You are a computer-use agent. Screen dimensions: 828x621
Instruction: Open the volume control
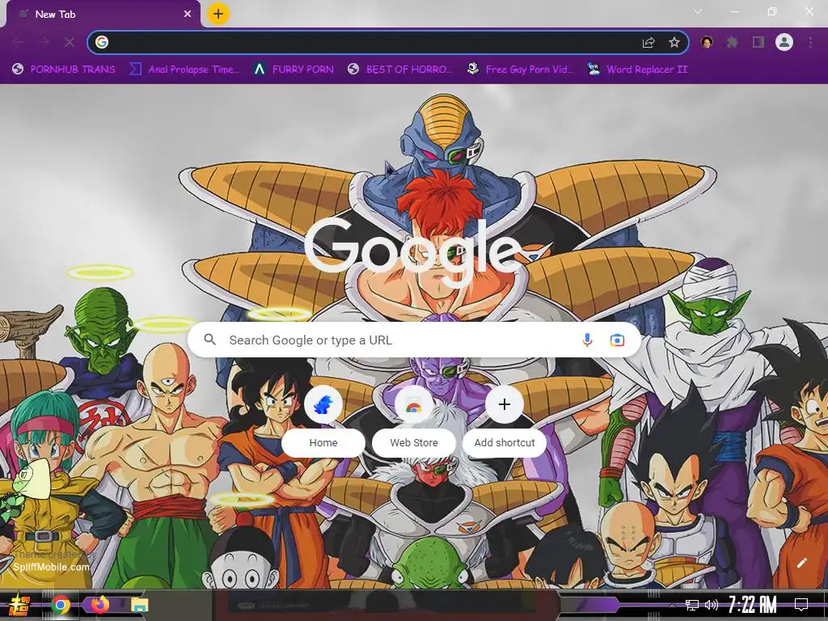point(712,605)
